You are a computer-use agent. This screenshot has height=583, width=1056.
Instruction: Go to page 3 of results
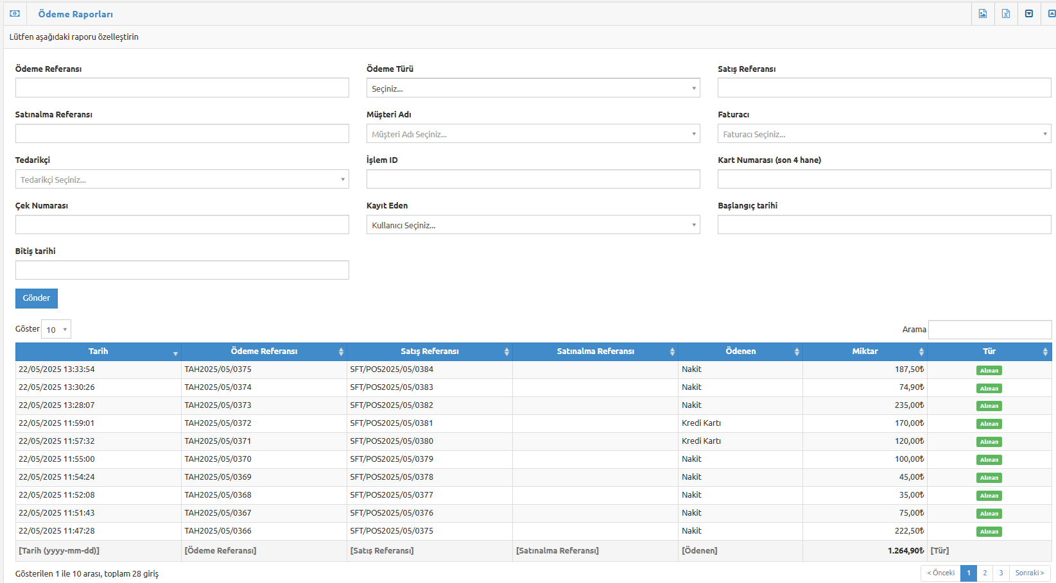1001,573
